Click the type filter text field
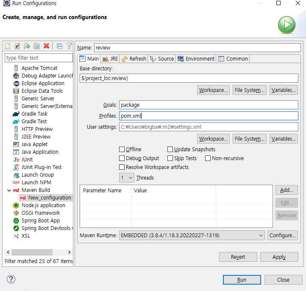The height and width of the screenshot is (291, 306). (39, 58)
